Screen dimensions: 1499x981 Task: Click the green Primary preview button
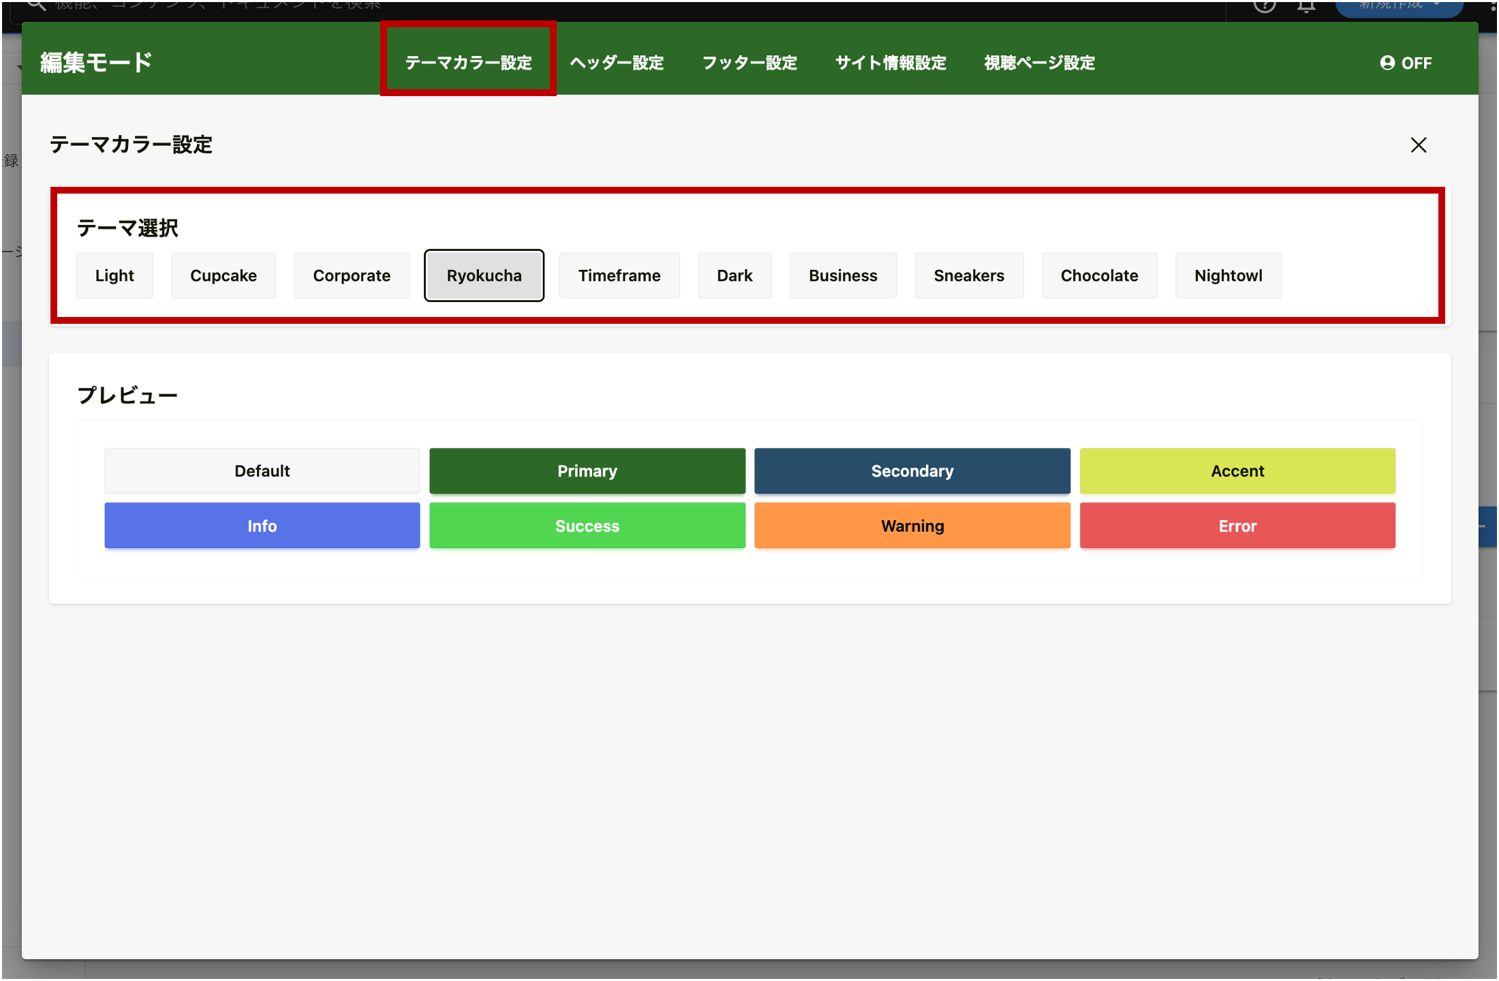(587, 471)
